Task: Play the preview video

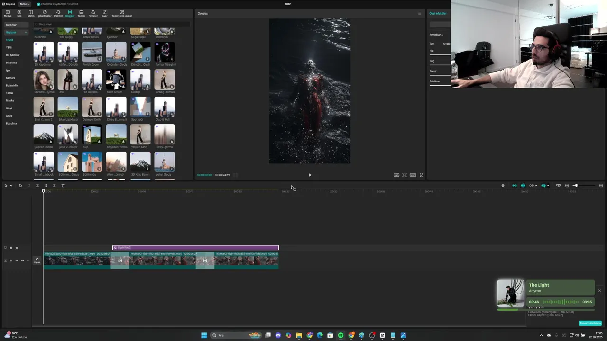Action: pos(310,175)
